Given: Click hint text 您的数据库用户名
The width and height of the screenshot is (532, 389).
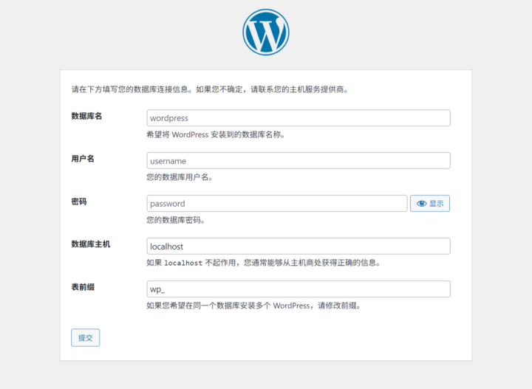Looking at the screenshot, I should click(x=180, y=177).
